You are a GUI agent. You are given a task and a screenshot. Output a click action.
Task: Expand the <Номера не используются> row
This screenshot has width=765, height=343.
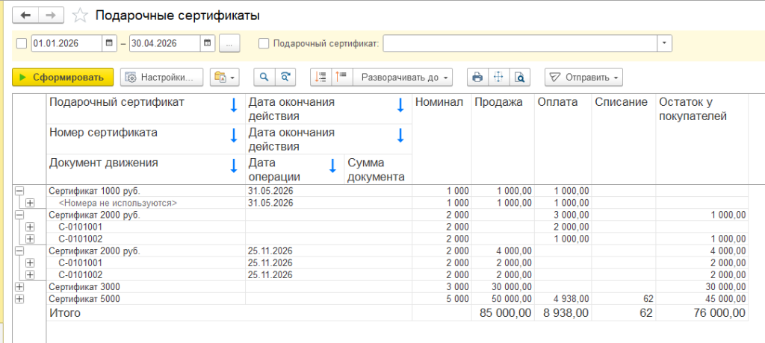pos(30,203)
